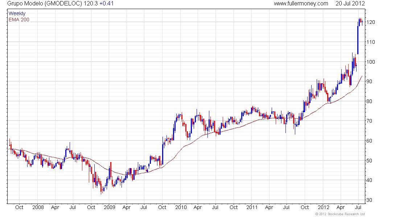Click the Stockcube Research Ltd copyright text

click(340, 214)
